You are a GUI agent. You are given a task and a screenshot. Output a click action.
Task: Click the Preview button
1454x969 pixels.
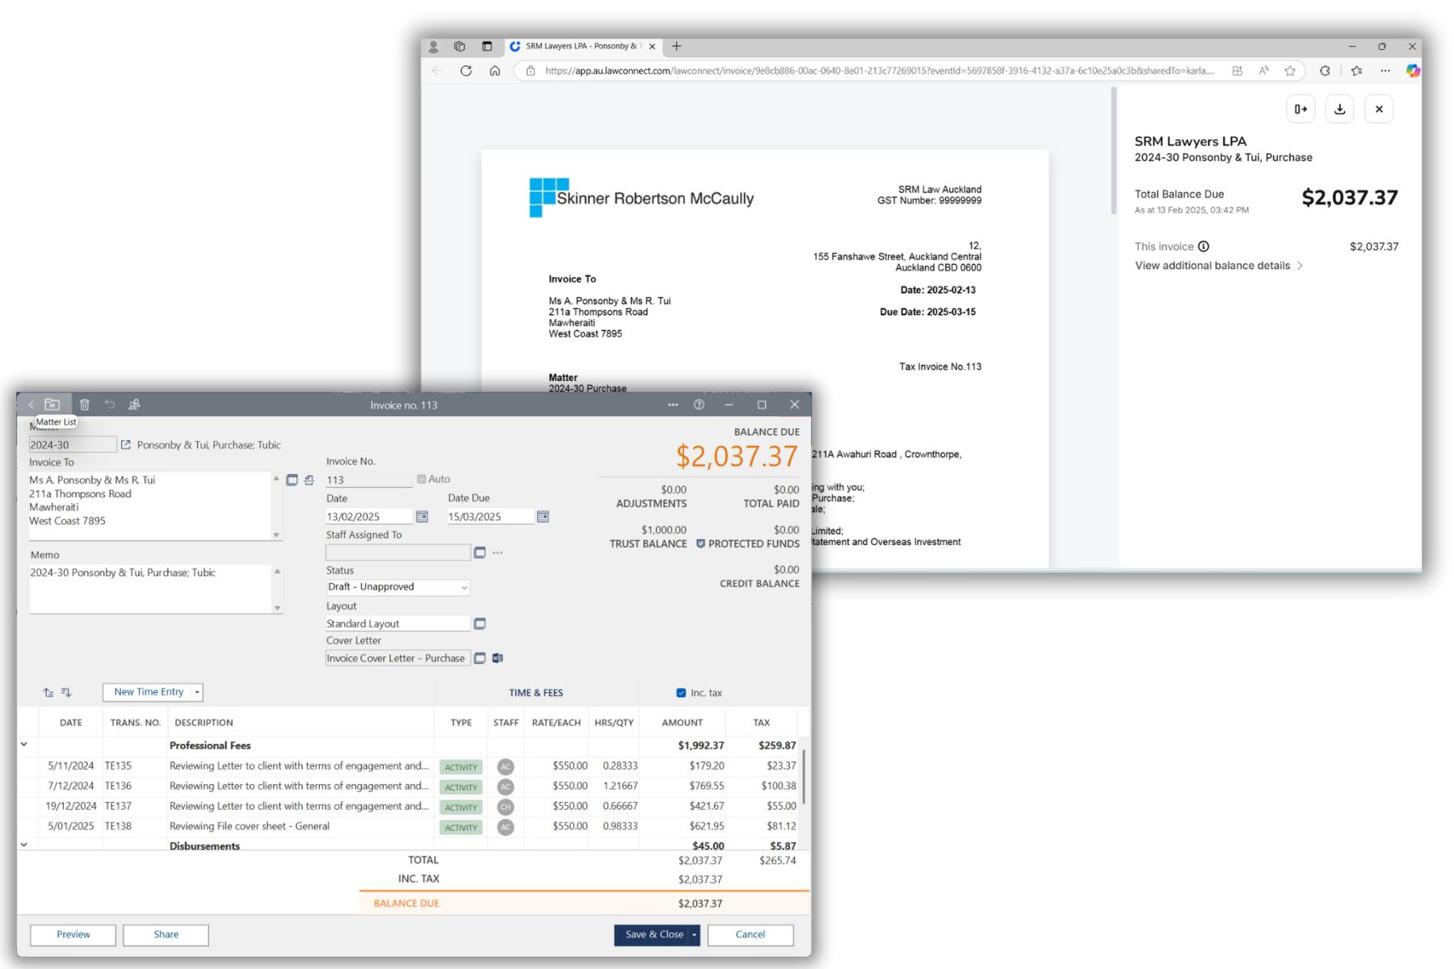pyautogui.click(x=74, y=935)
